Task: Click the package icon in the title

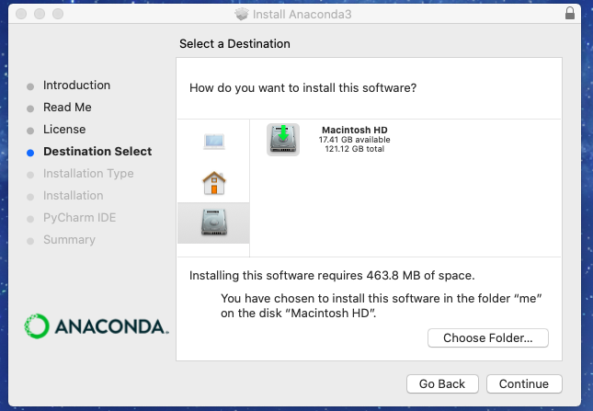Action: 242,15
